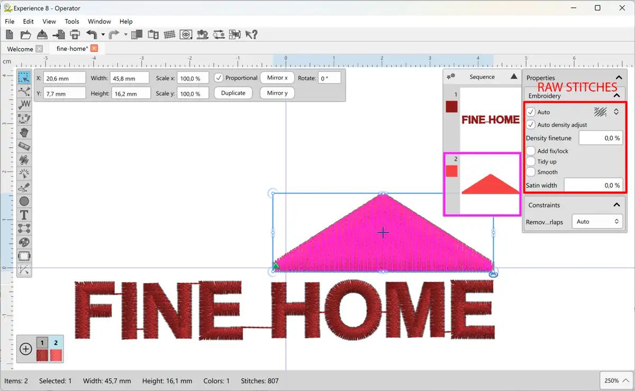Enable the Smooth checkbox
Image resolution: width=635 pixels, height=391 pixels.
(x=531, y=172)
